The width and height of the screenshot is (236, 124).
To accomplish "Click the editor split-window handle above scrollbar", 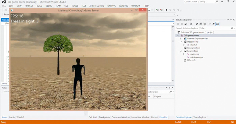I will pos(173,27).
